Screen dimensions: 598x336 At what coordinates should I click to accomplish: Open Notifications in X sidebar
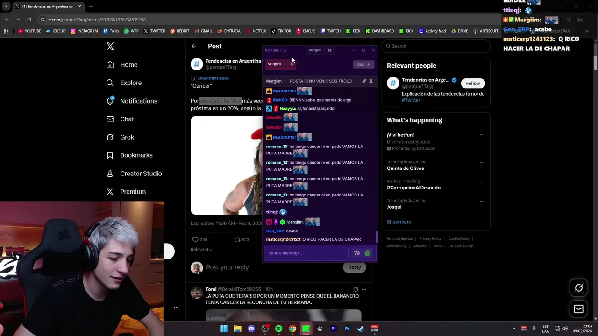[x=132, y=101]
